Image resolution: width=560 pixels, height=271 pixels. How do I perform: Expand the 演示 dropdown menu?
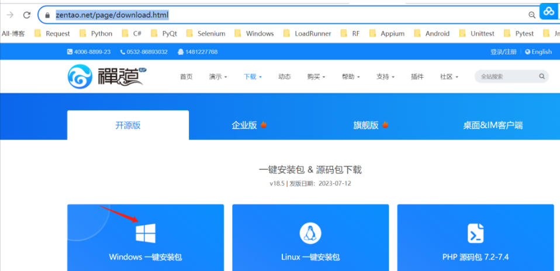pos(218,77)
